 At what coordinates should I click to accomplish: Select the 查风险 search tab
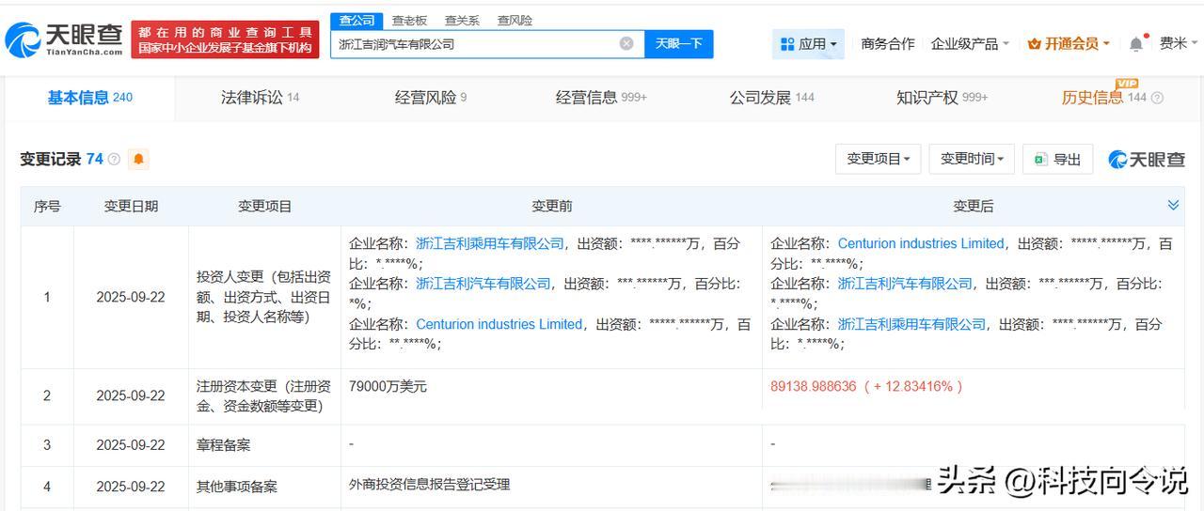515,20
